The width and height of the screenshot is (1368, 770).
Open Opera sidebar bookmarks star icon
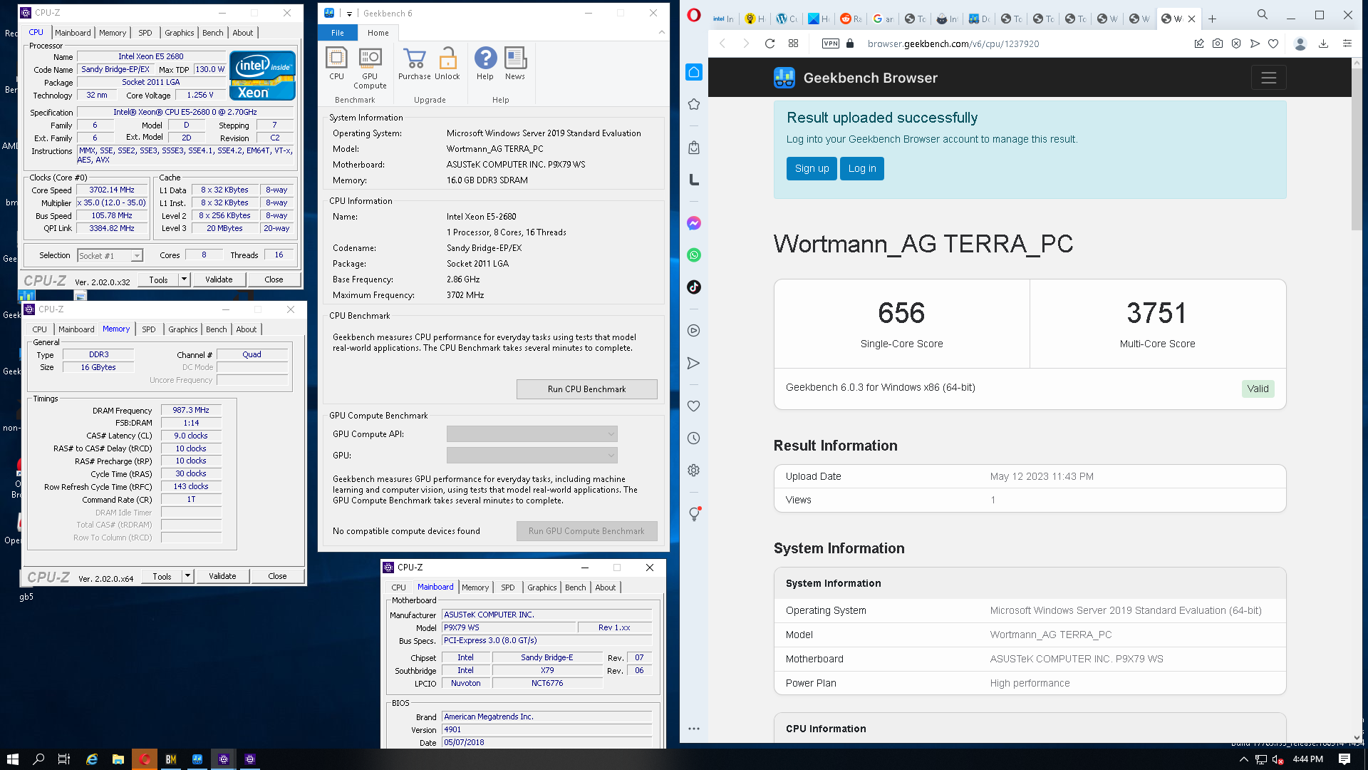[694, 104]
